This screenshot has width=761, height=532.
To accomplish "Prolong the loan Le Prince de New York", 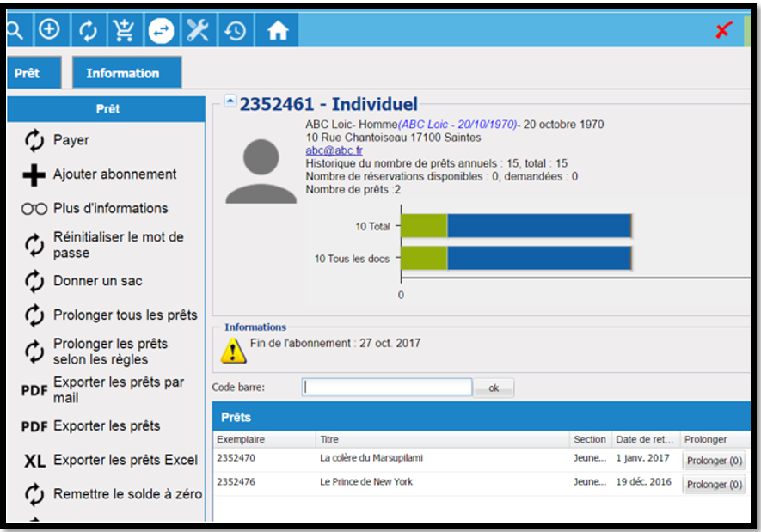I will pos(715,485).
